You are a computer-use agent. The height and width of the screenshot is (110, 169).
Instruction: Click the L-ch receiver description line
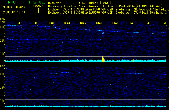[109, 9]
